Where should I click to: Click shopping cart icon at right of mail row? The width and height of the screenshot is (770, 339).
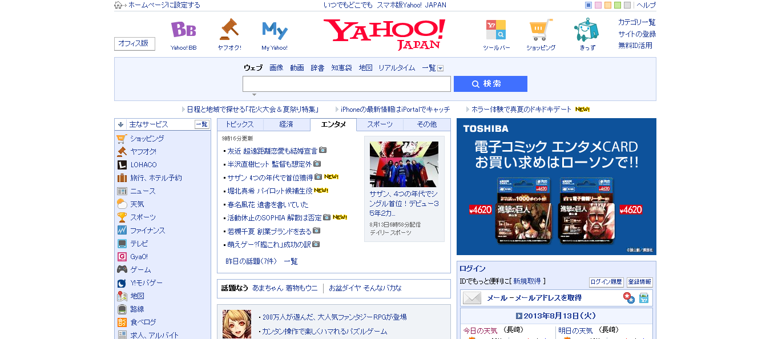[644, 298]
